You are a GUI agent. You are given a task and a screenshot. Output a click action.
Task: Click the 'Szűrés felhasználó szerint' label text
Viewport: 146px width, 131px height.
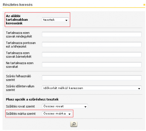click(18, 78)
